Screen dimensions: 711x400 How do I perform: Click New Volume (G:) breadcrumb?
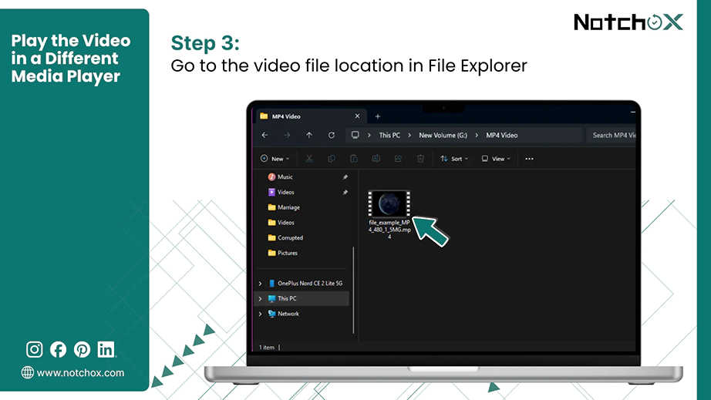pos(443,135)
